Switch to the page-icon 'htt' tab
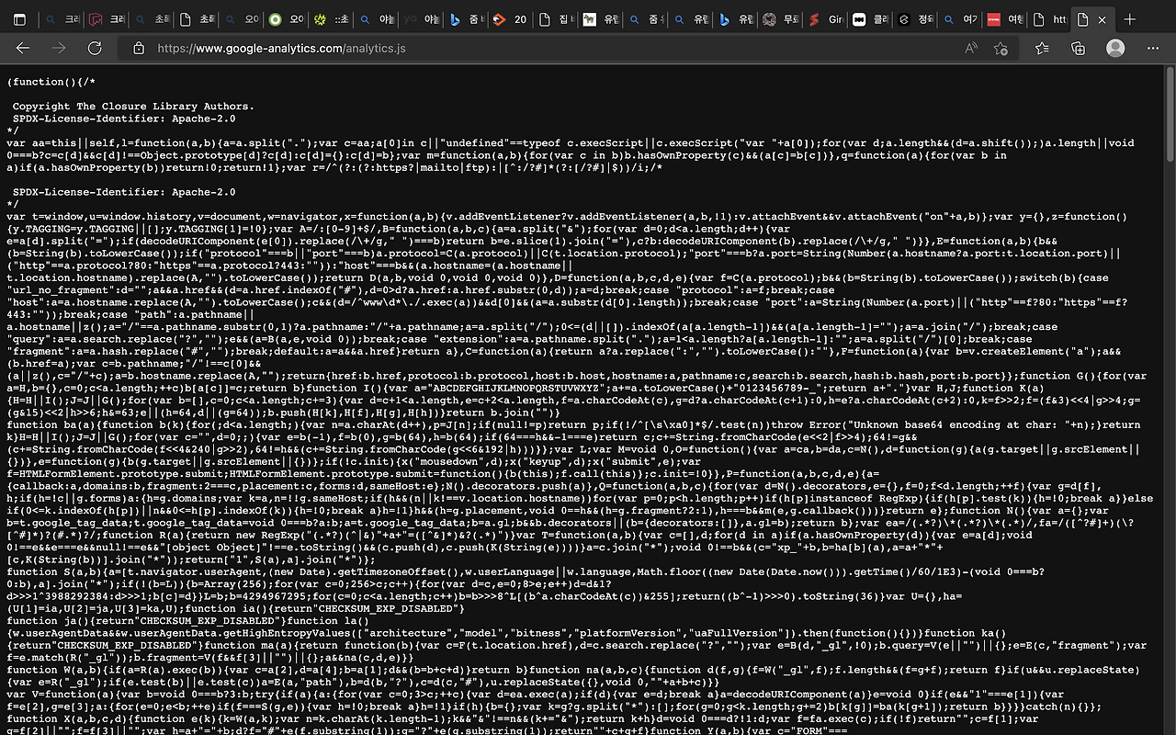 tap(1050, 19)
